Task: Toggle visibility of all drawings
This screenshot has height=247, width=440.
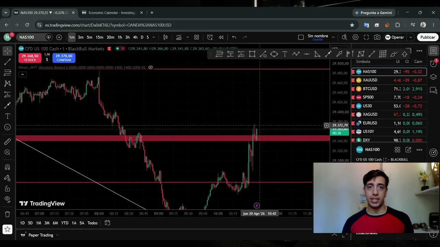Action: point(7,199)
